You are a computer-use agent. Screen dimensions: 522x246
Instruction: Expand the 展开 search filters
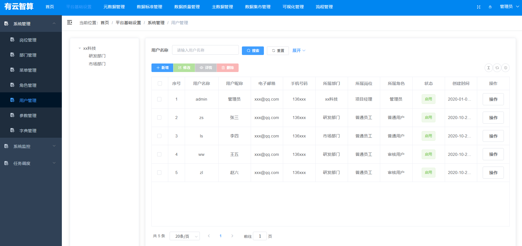299,51
